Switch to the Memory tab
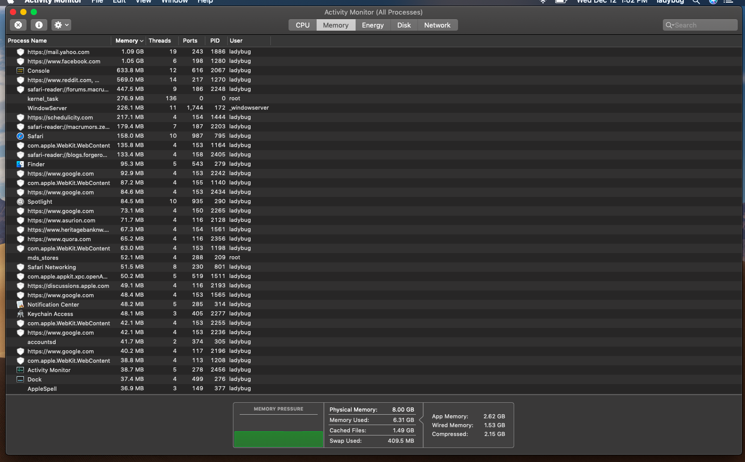This screenshot has width=745, height=462. click(x=336, y=25)
